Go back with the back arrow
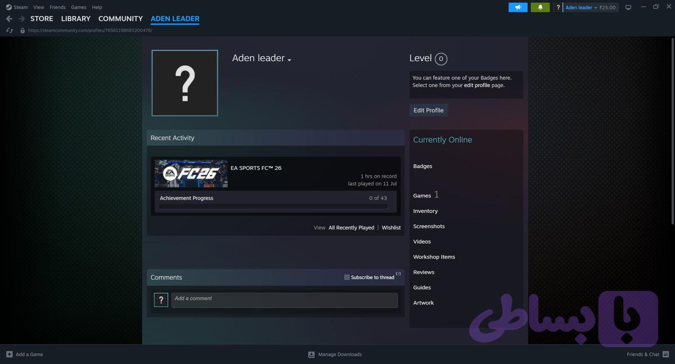This screenshot has width=675, height=364. tap(9, 19)
